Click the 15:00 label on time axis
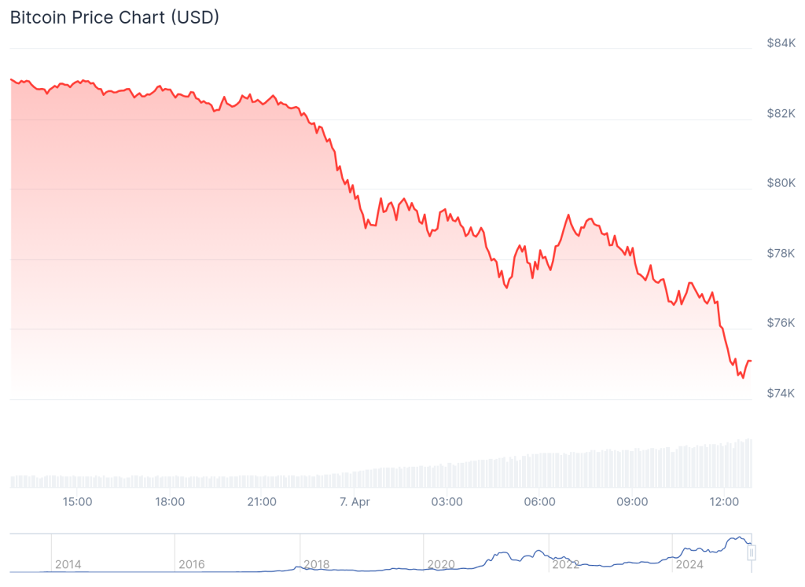805x587 pixels. 77,501
